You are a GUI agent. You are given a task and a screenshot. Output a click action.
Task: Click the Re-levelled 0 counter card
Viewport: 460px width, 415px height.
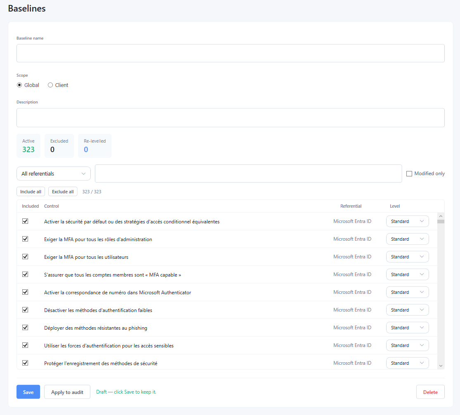[x=95, y=145]
